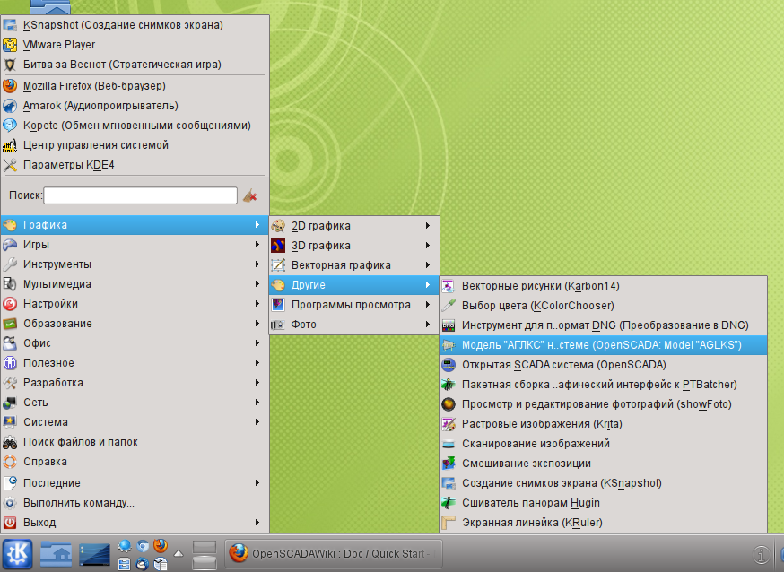The width and height of the screenshot is (784, 572).
Task: Expand the Офис submenu
Action: (x=135, y=343)
